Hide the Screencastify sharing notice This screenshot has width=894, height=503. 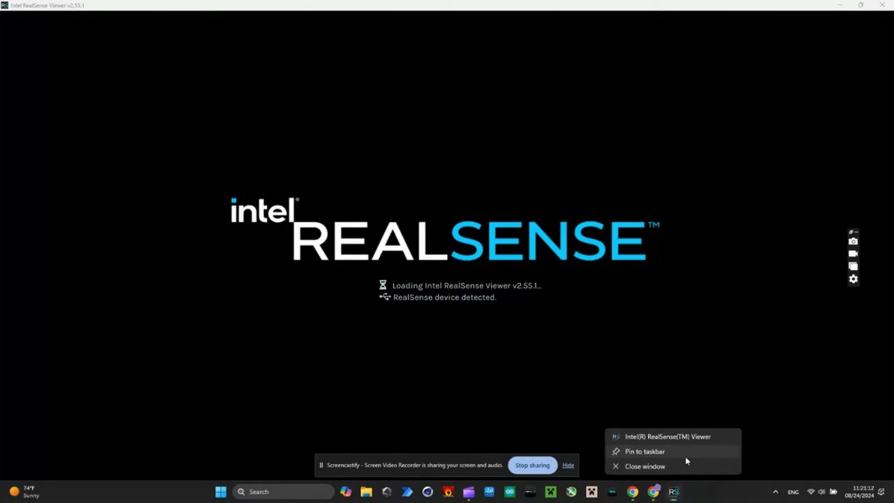(568, 465)
